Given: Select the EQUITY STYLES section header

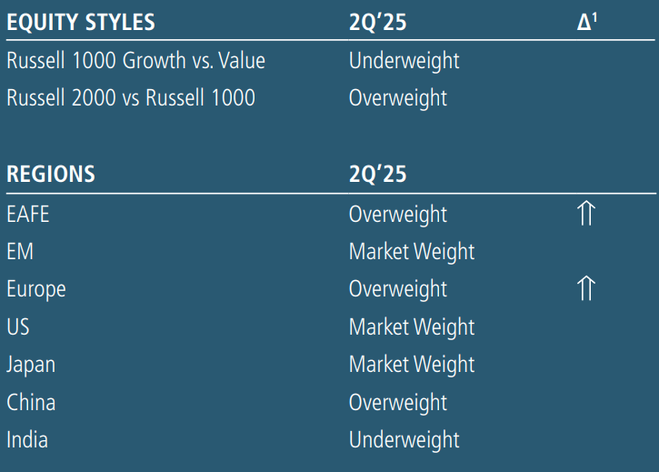Looking at the screenshot, I should click(x=81, y=23).
